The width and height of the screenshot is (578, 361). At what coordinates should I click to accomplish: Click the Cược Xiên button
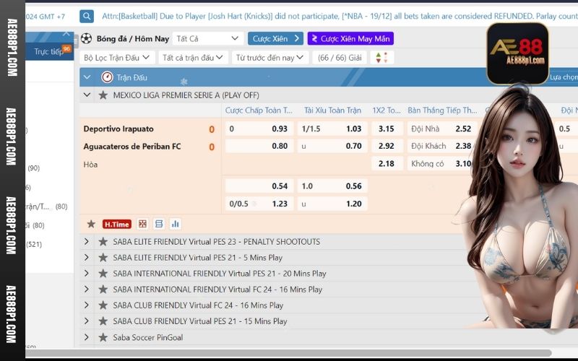(x=275, y=38)
